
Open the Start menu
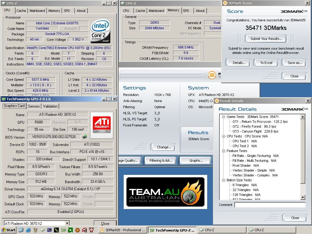[9, 230]
